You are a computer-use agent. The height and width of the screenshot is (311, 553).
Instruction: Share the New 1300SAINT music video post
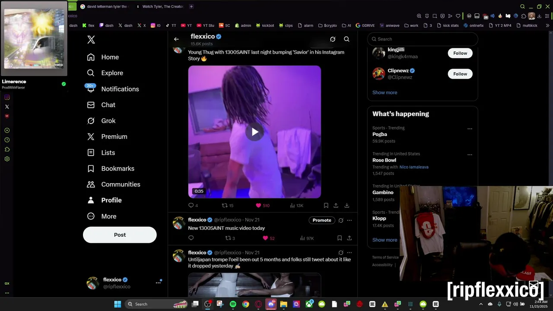pos(349,238)
